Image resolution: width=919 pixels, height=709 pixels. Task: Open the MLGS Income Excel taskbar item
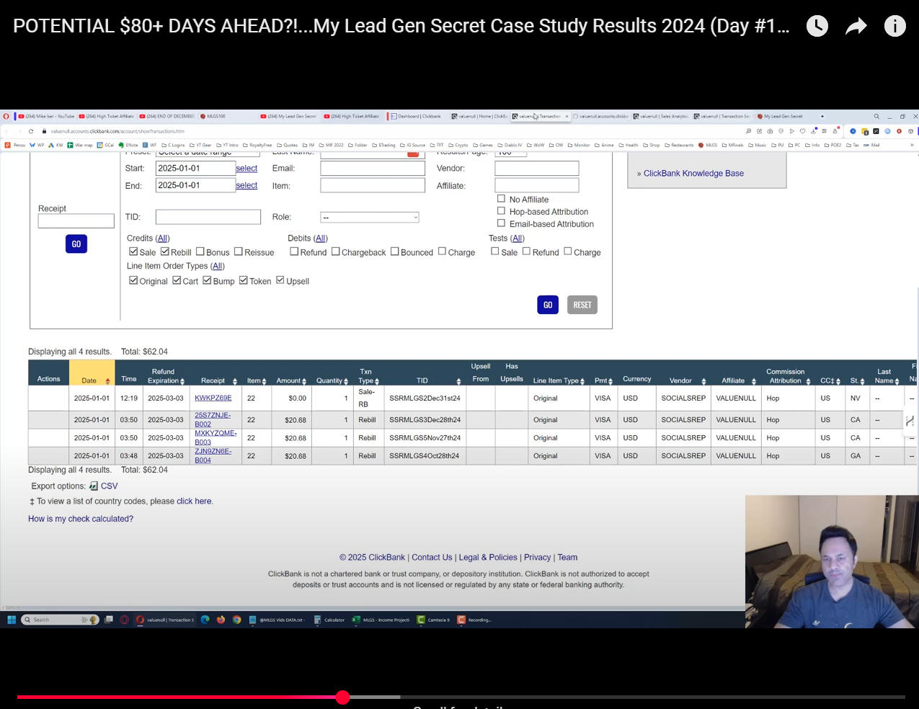click(x=381, y=620)
